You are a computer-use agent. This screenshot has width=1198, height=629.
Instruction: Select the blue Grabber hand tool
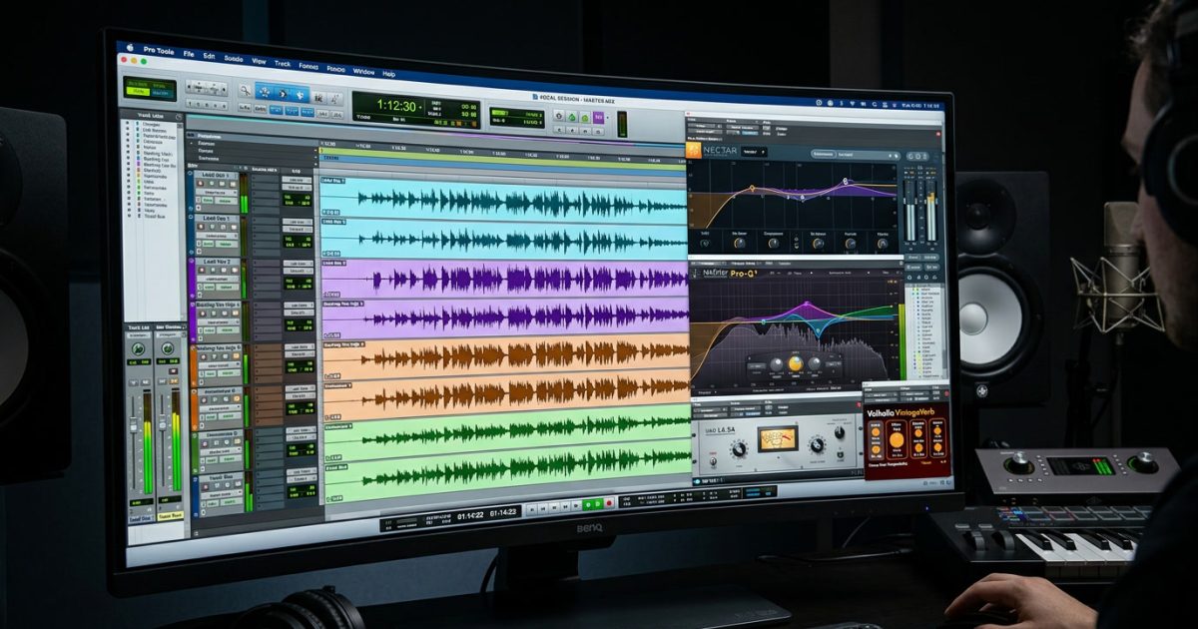tap(299, 95)
